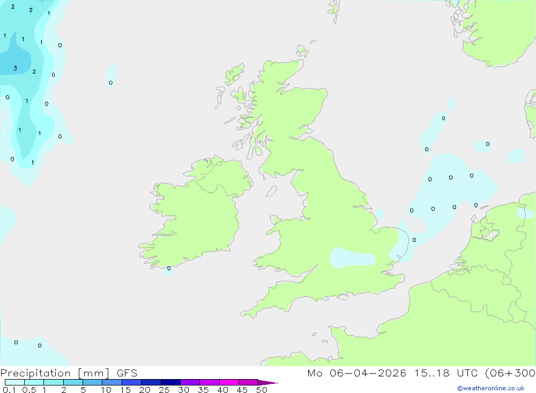Image resolution: width=536 pixels, height=393 pixels.
Task: Select legend swatch between 20 and 25
Action: tap(151, 382)
